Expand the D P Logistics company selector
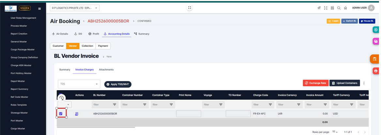 click(x=75, y=8)
